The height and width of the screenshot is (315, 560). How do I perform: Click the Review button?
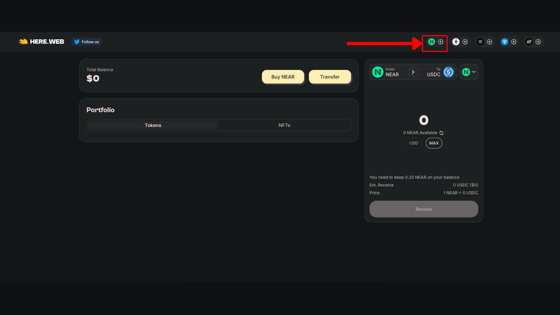coord(423,209)
